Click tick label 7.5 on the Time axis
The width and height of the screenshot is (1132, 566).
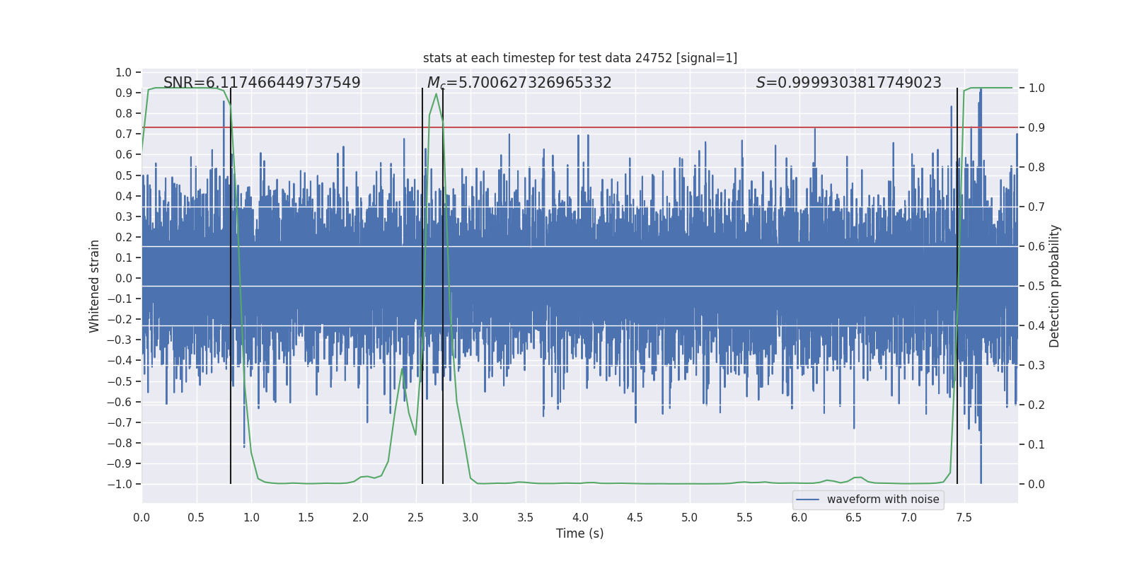(964, 517)
